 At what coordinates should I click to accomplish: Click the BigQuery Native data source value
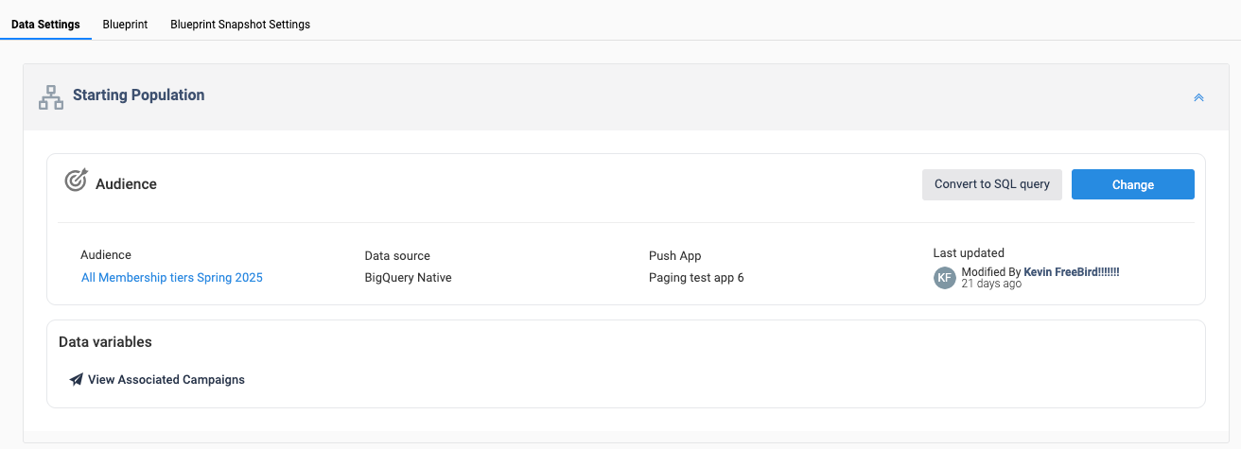point(408,278)
